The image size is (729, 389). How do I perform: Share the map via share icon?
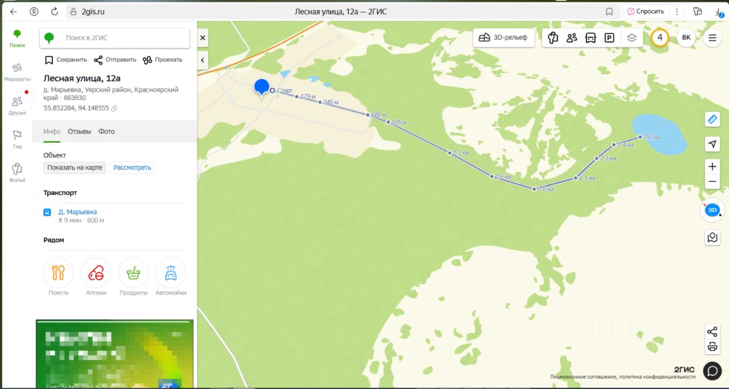[712, 332]
